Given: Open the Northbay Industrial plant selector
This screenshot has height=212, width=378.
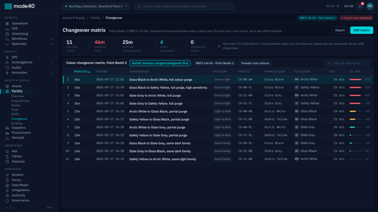Looking at the screenshot, I should point(96,6).
